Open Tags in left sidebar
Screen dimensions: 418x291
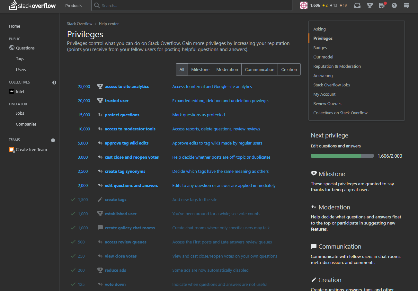pyautogui.click(x=20, y=59)
